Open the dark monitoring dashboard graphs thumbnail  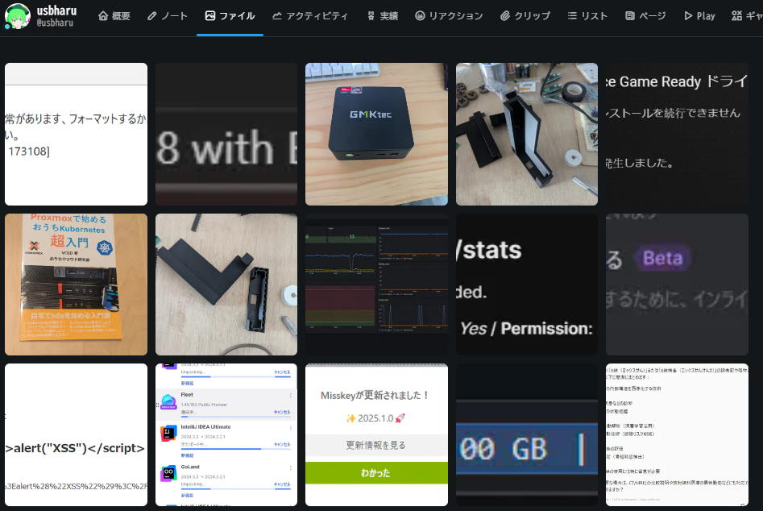click(x=376, y=284)
